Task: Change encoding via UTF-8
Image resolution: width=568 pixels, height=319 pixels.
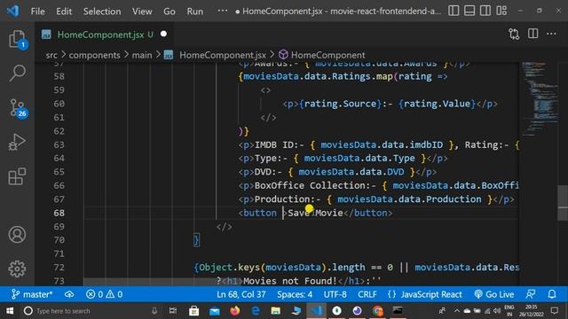Action: (335, 294)
